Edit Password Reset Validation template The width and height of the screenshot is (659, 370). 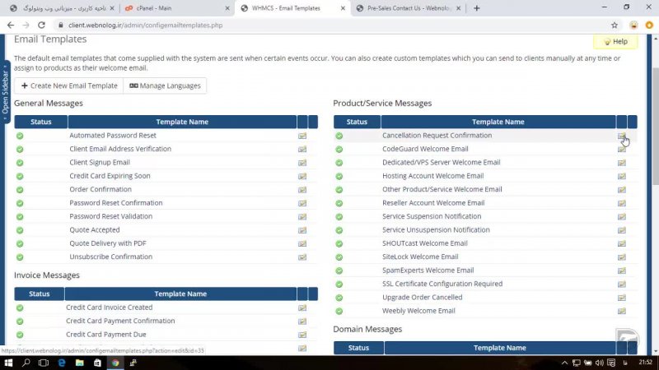[x=302, y=216]
